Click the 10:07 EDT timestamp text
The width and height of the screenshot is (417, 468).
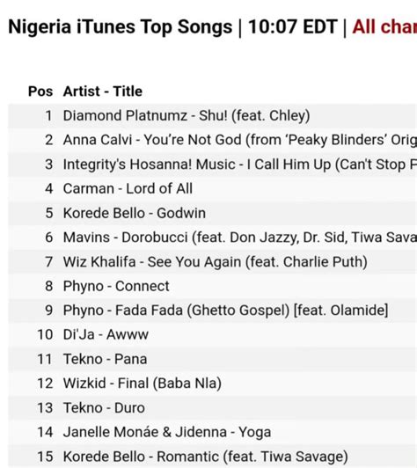[293, 27]
